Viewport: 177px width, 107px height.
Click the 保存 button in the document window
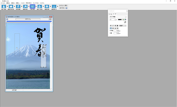[x=50, y=19]
